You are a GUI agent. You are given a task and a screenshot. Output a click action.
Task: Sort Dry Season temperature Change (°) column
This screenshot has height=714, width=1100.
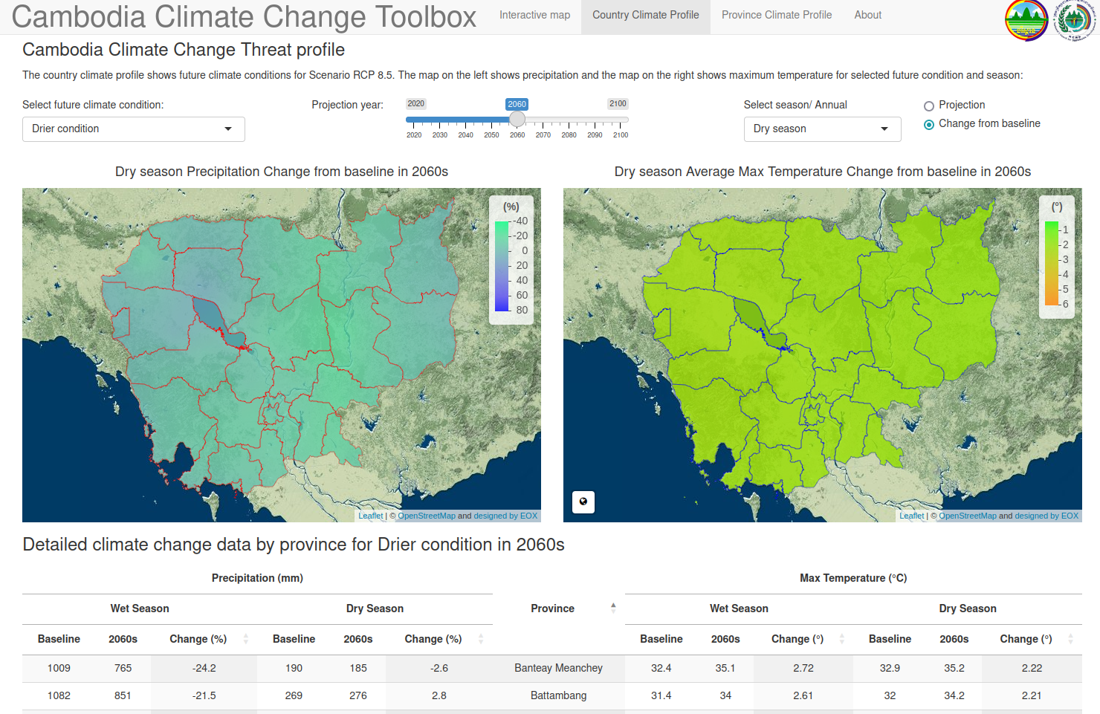(1070, 639)
